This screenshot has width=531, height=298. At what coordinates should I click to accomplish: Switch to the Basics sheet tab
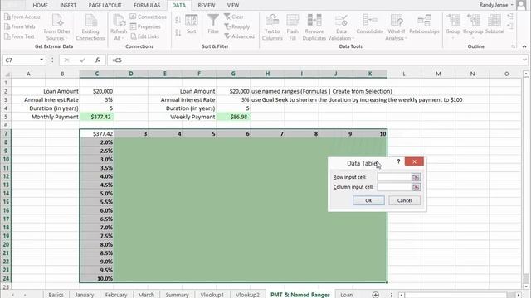(56, 295)
